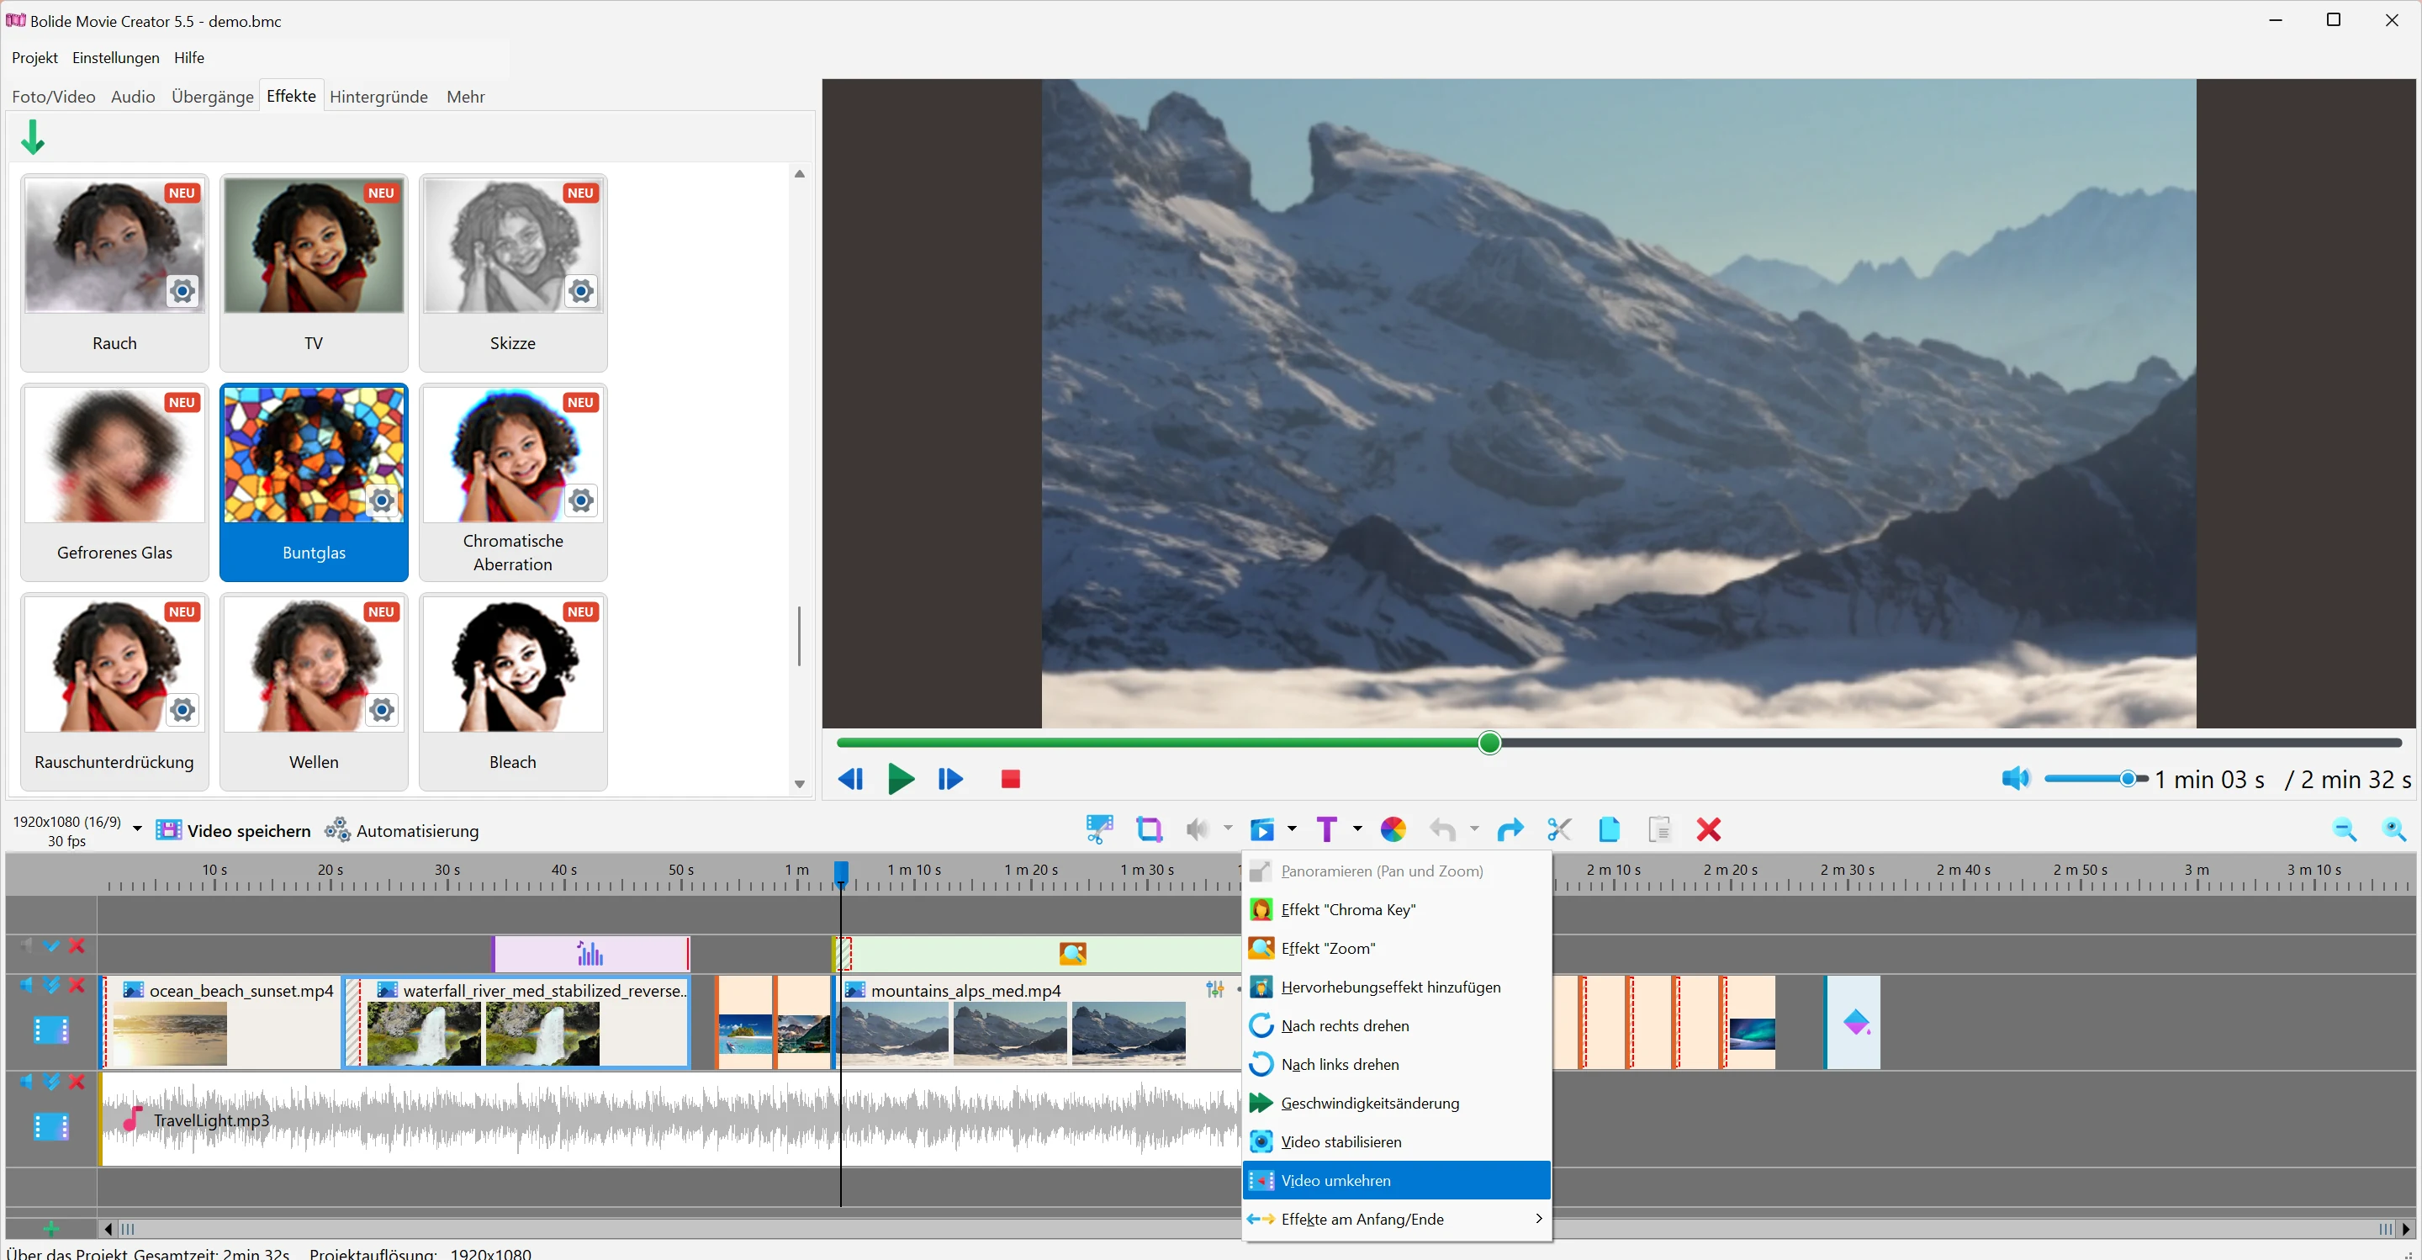Stop playback with red square
Image resolution: width=2422 pixels, height=1260 pixels.
pos(1011,779)
